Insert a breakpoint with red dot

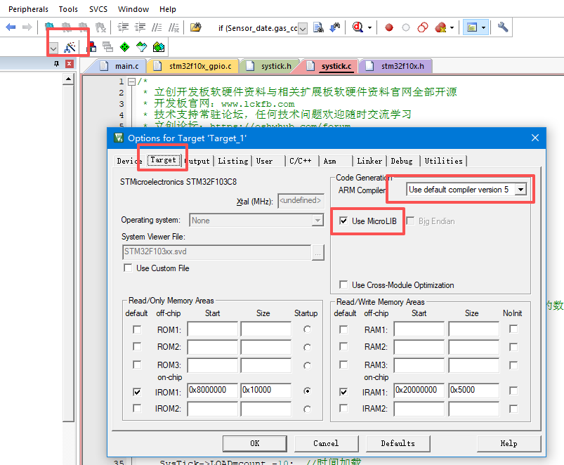(x=389, y=27)
